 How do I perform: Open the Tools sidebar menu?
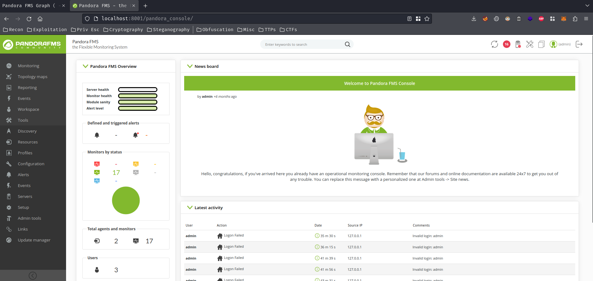[23, 120]
